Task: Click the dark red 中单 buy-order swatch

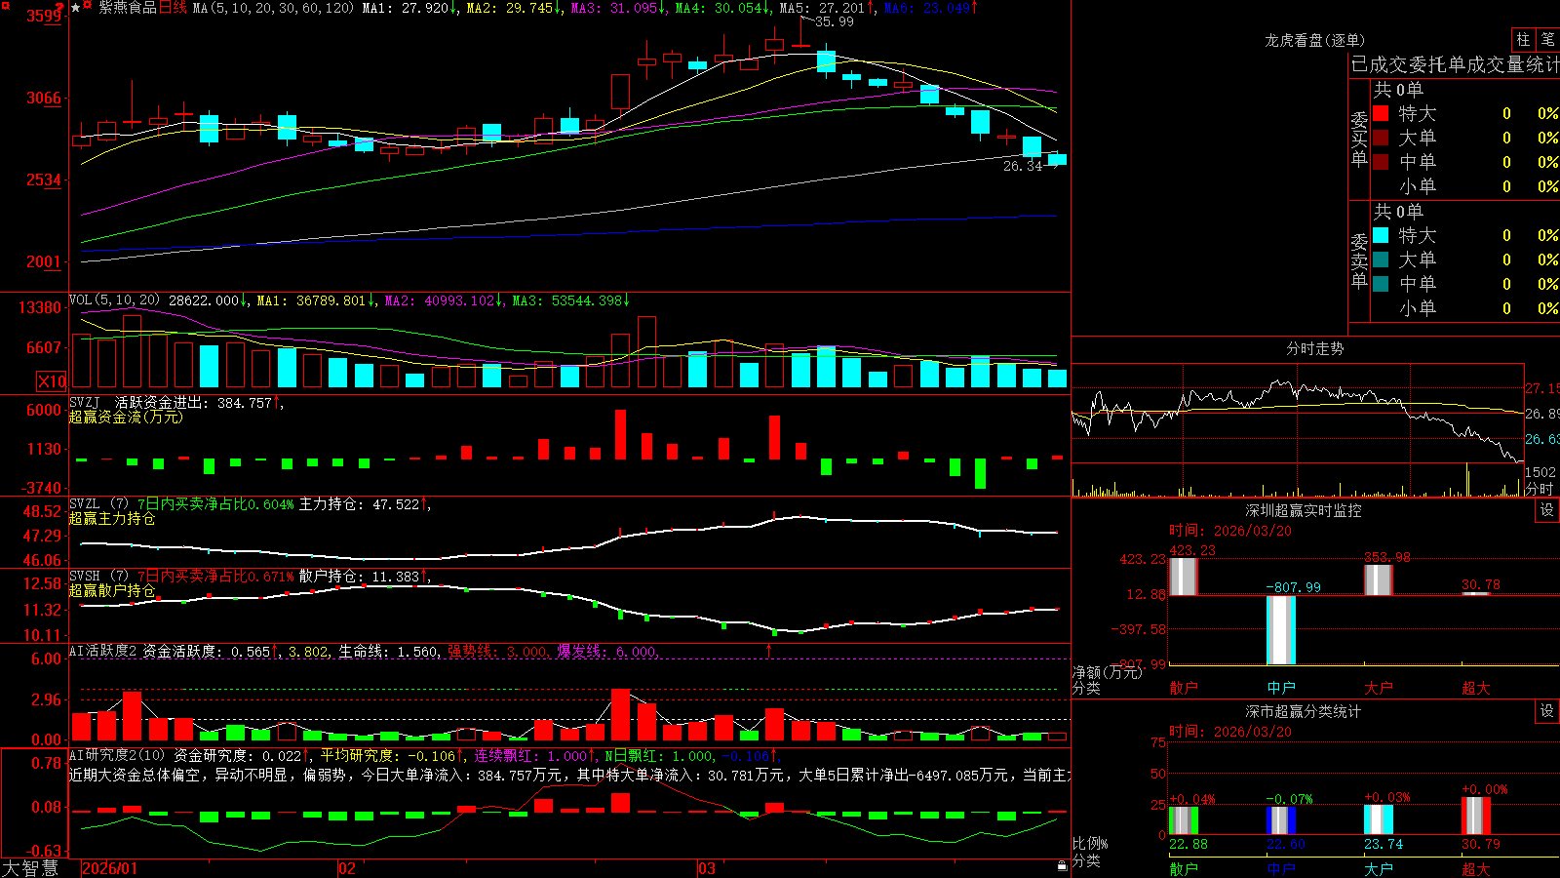Action: coord(1381,162)
